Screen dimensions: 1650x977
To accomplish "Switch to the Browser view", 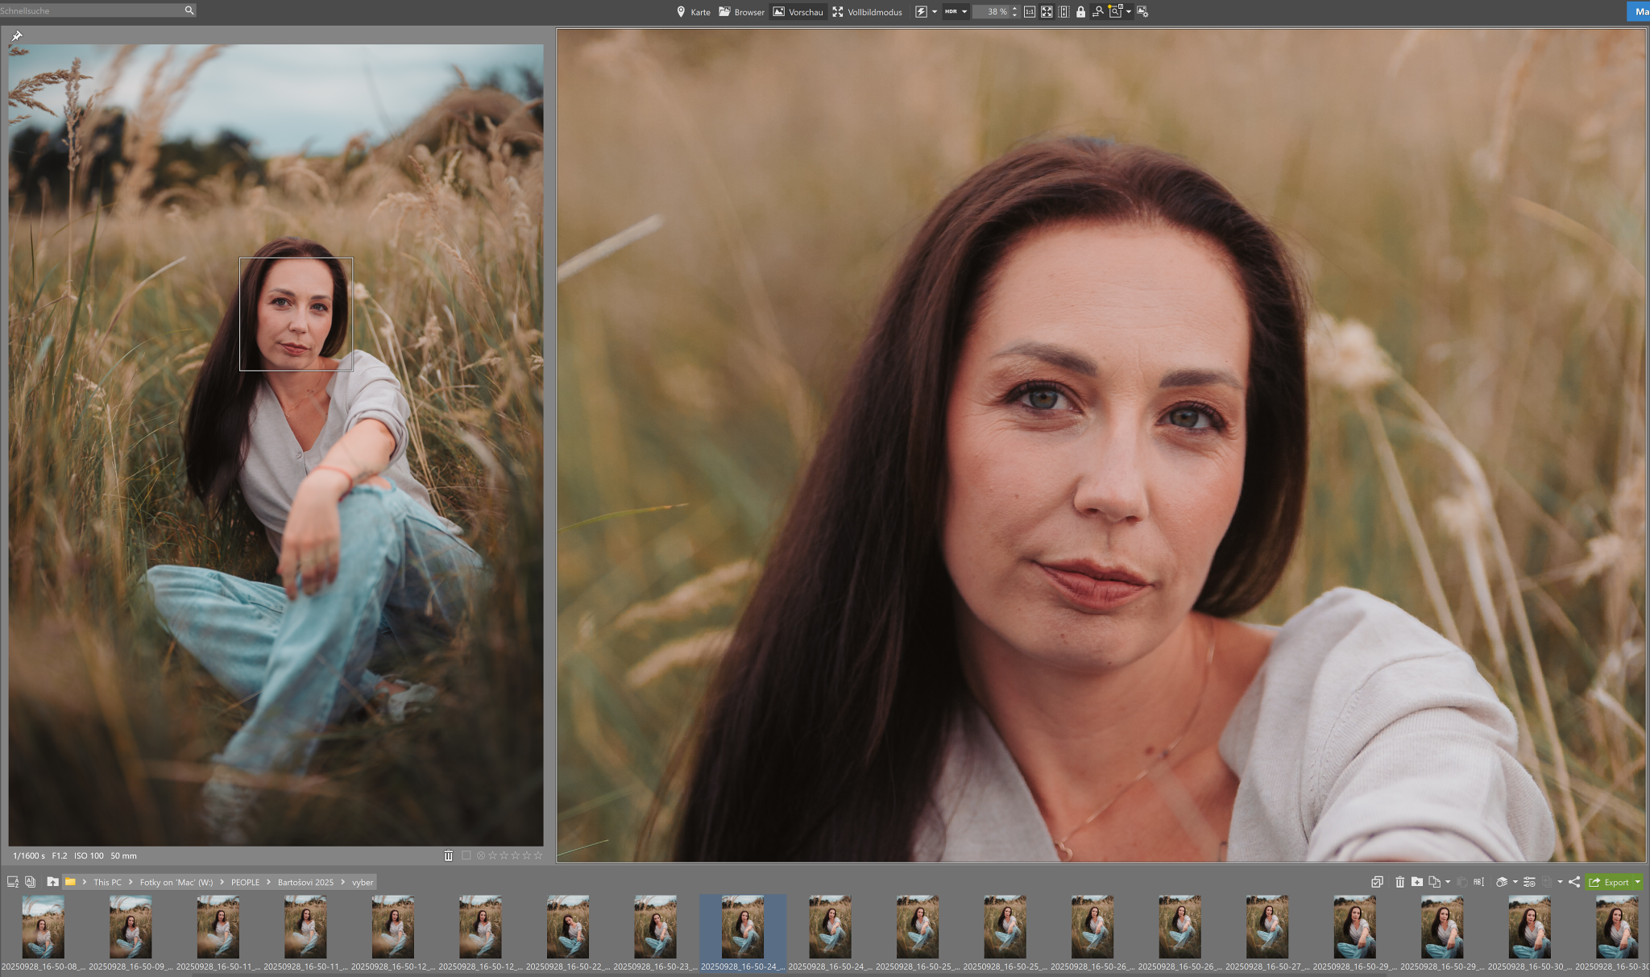I will (741, 11).
